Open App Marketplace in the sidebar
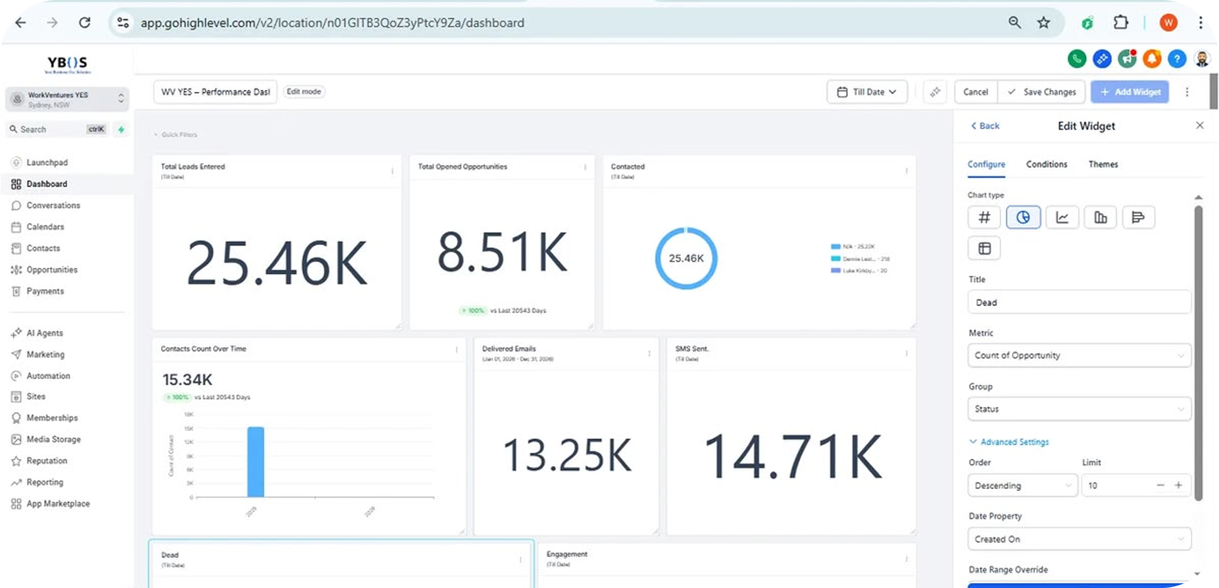Image resolution: width=1219 pixels, height=588 pixels. click(58, 503)
